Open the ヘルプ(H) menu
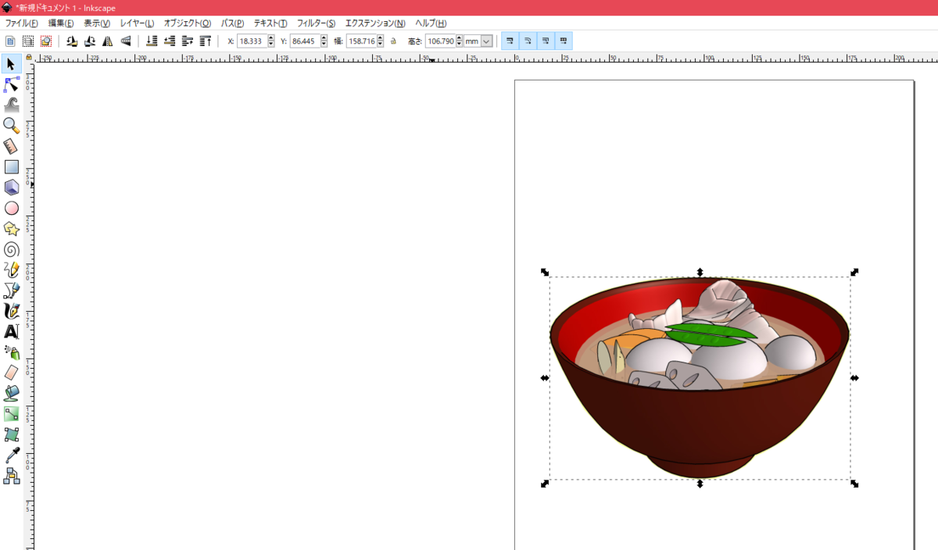The height and width of the screenshot is (550, 938). tap(431, 23)
